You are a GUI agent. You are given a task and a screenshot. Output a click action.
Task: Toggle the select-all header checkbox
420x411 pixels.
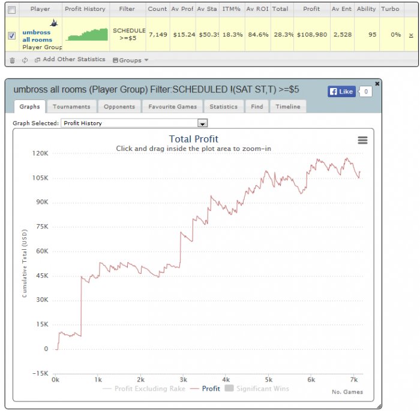(12, 10)
